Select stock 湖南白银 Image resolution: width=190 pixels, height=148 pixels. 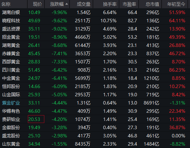pyautogui.click(x=11, y=12)
